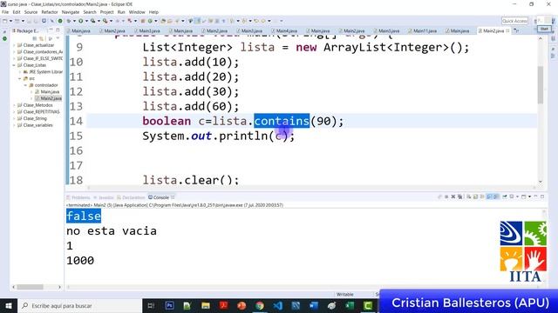The width and height of the screenshot is (558, 313).
Task: Open File Explorer from the taskbar
Action: [x=206, y=305]
